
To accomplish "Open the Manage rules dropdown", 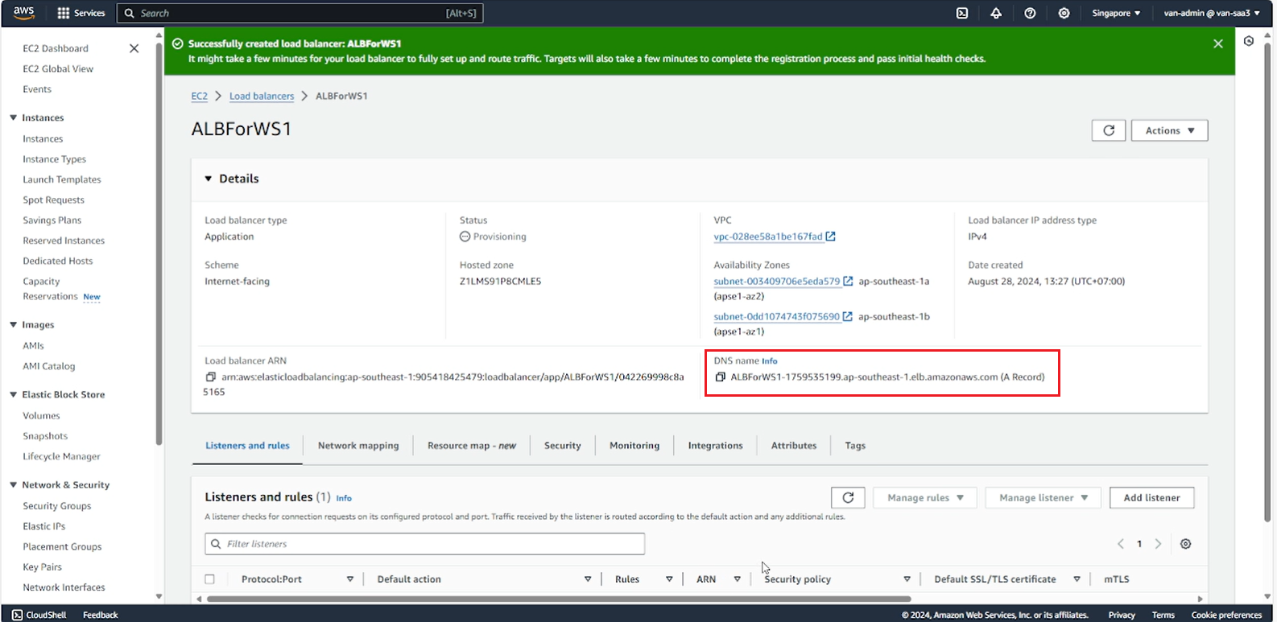I will click(925, 497).
